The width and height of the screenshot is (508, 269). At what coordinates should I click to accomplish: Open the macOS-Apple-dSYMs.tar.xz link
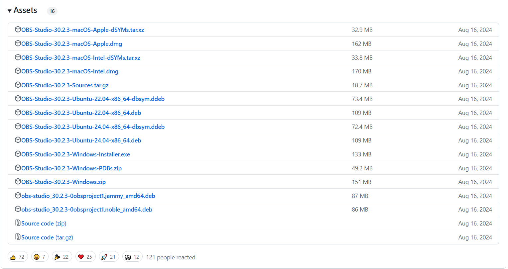[x=82, y=30]
